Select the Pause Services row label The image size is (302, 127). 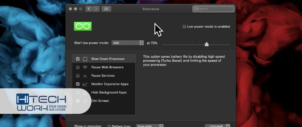click(103, 76)
